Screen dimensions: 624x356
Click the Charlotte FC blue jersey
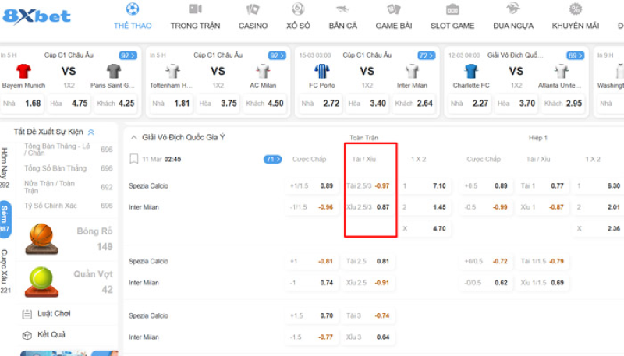(x=471, y=71)
